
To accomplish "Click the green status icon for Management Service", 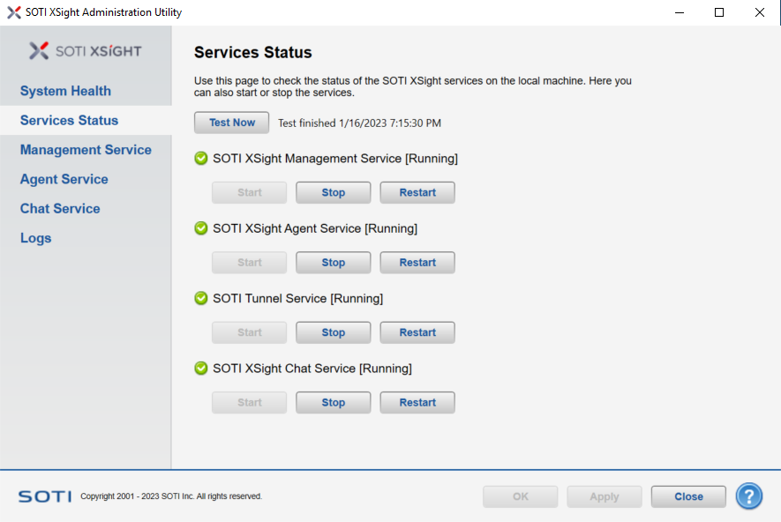I will [200, 158].
